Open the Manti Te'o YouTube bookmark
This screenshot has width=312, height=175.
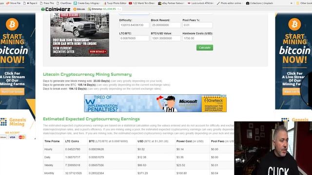point(142,3)
